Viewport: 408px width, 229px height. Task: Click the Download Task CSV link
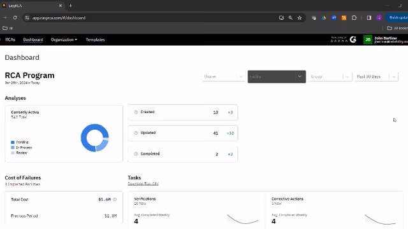(x=143, y=184)
